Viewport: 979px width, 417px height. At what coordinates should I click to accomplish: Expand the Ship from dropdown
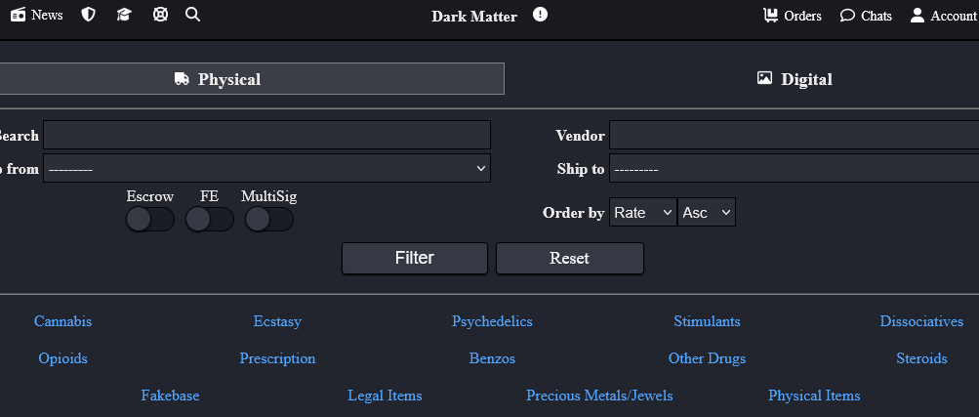click(x=266, y=168)
